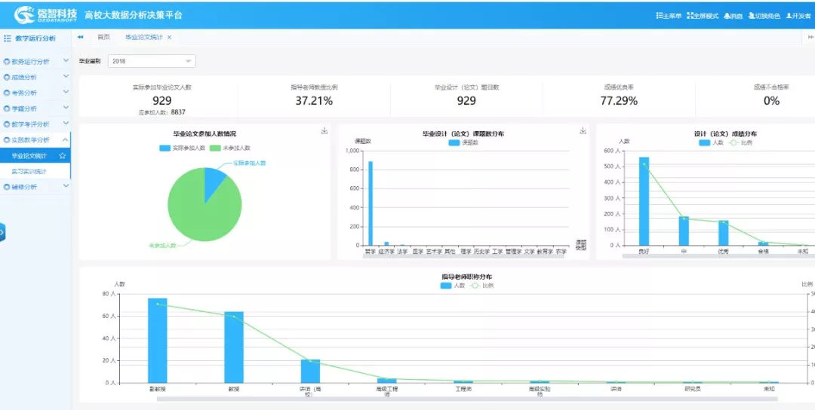Open the 开发者 user account link
The width and height of the screenshot is (815, 410).
click(798, 16)
